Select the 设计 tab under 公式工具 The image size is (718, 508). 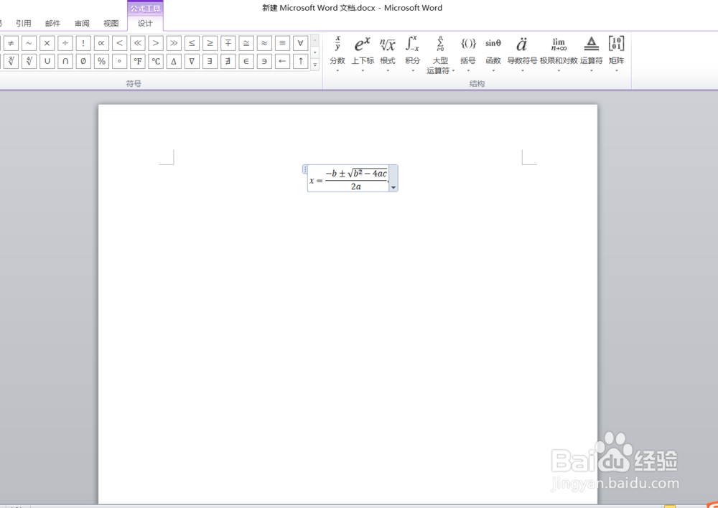point(145,24)
